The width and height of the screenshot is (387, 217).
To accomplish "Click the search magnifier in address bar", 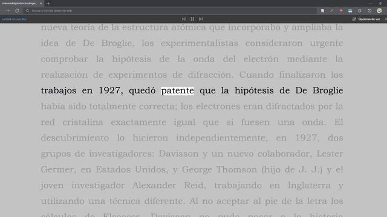I will tap(27, 11).
